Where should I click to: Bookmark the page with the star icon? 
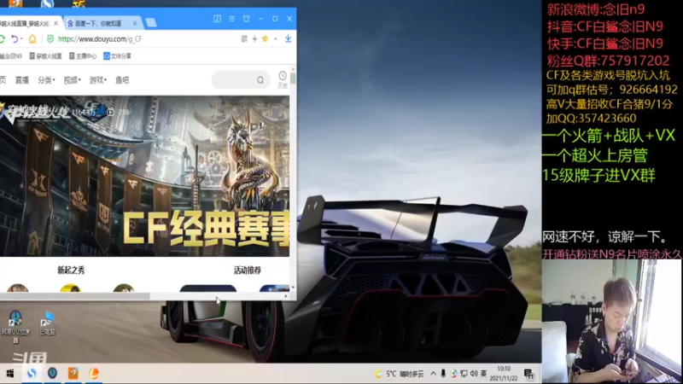click(x=265, y=38)
